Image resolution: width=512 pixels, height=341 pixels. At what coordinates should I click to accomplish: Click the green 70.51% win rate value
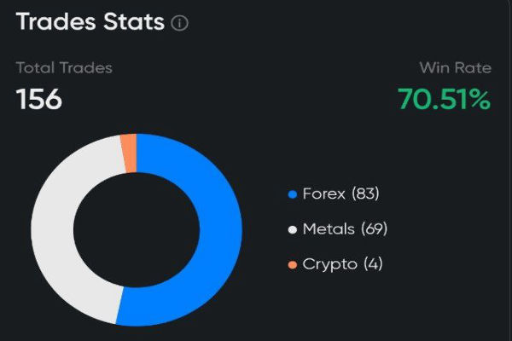(444, 100)
